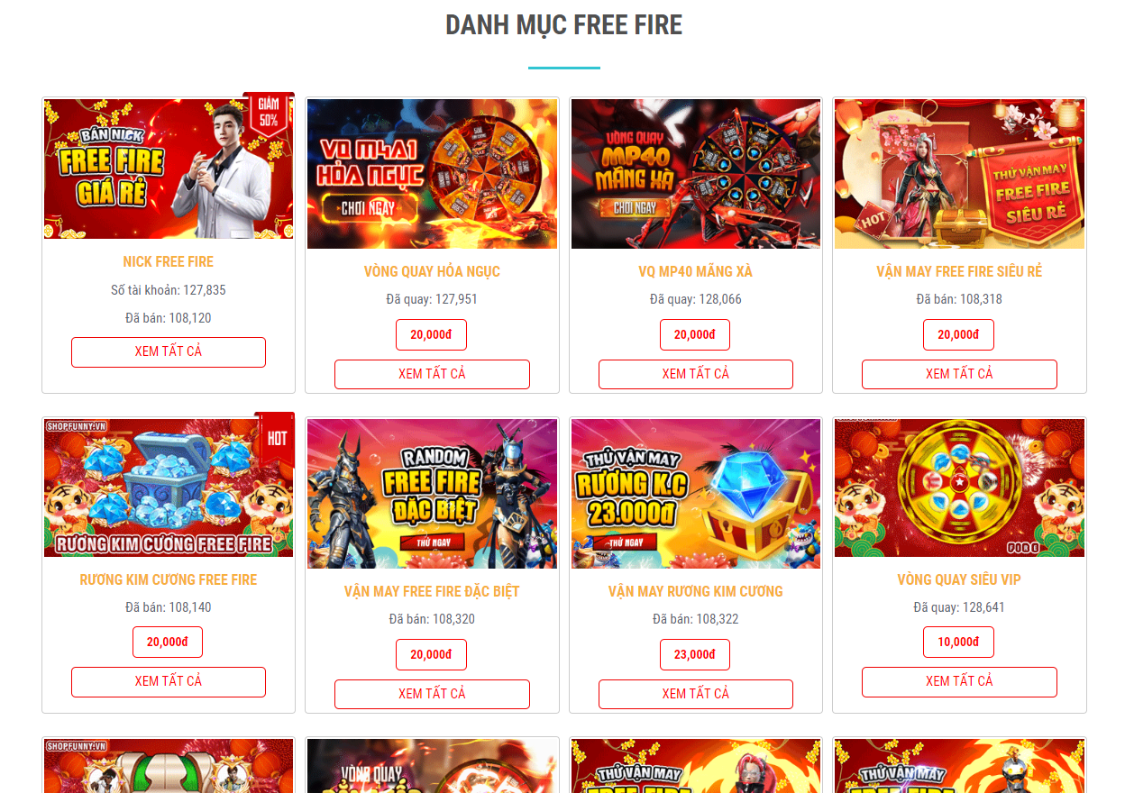Click XEM TẤT CẢ under Nick Free Fire
The image size is (1125, 793).
click(169, 352)
